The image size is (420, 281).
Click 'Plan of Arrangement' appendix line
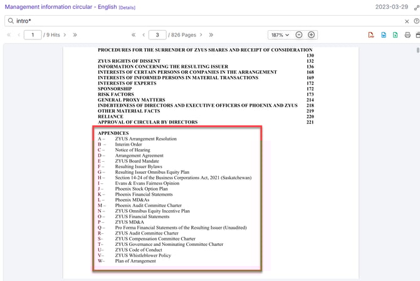coord(135,261)
